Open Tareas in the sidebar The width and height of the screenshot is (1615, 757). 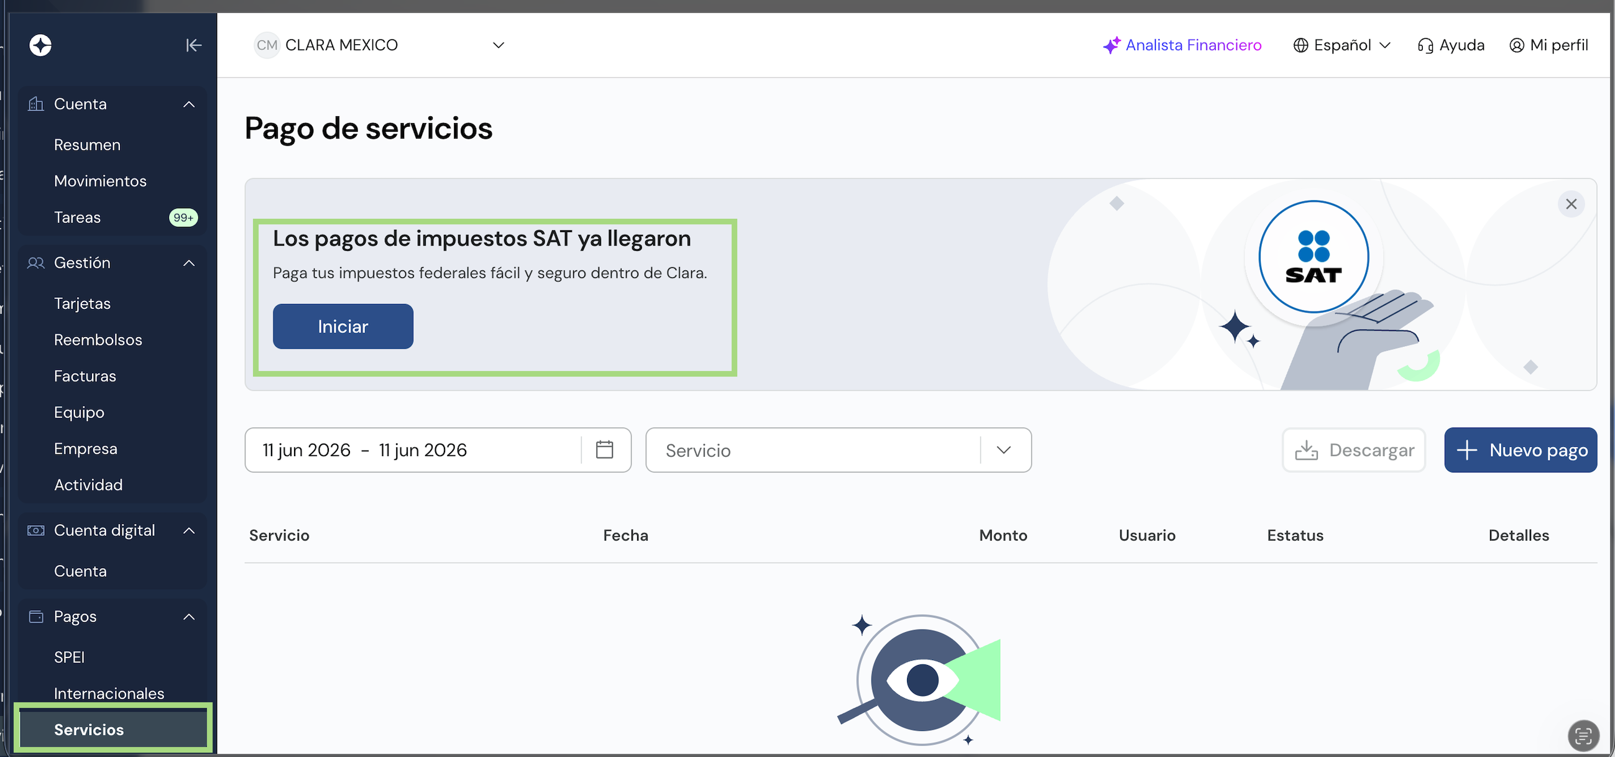coord(77,218)
